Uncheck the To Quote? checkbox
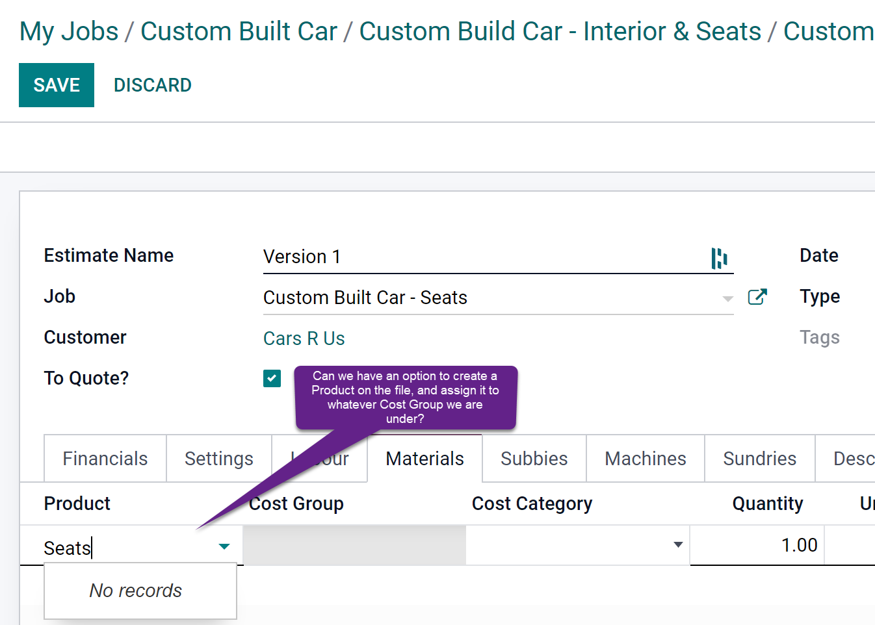 coord(272,378)
